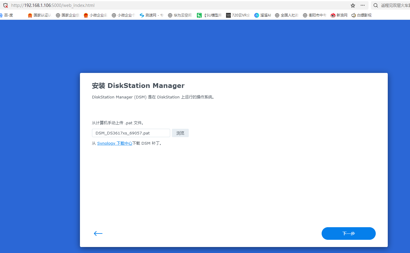Click the browser search box text
The width and height of the screenshot is (410, 253).
coord(395,5)
